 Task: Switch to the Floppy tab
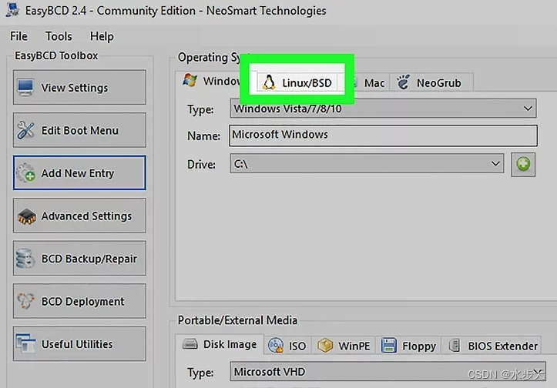[408, 346]
